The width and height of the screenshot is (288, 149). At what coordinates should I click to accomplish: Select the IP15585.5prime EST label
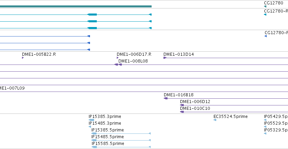click(x=108, y=144)
